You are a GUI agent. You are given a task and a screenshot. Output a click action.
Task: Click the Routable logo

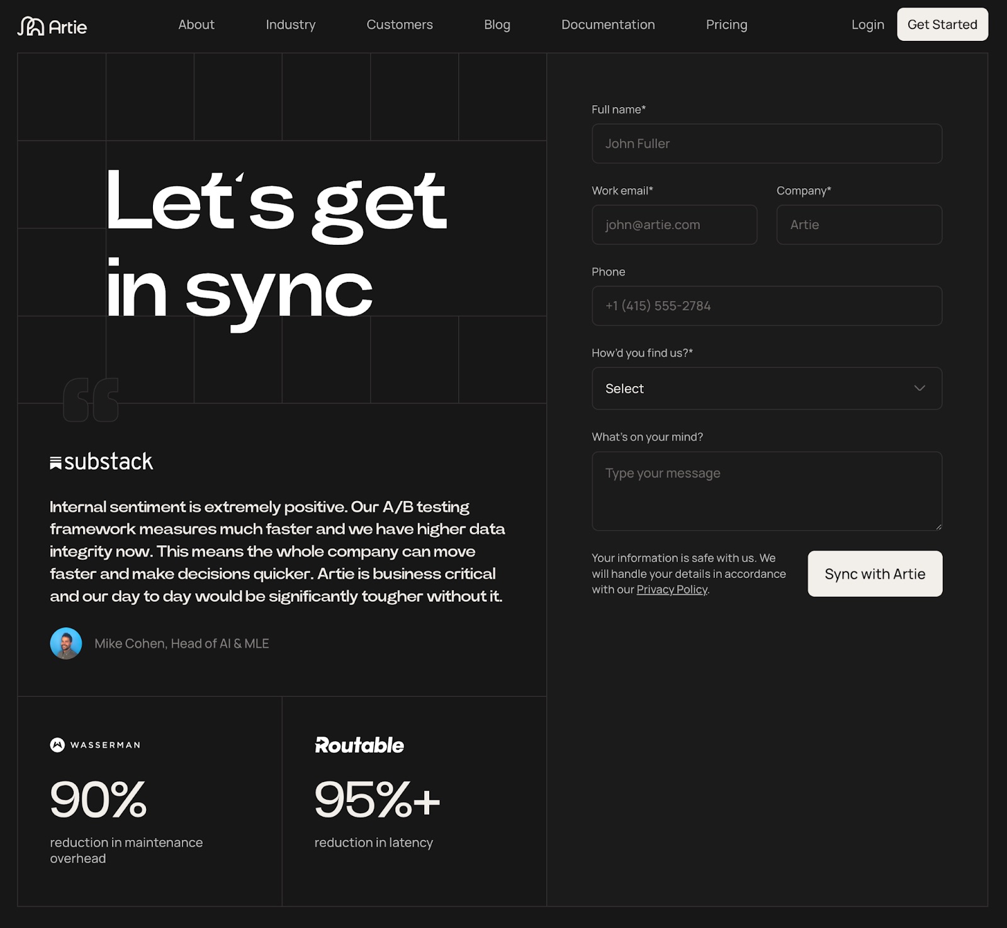coord(359,745)
